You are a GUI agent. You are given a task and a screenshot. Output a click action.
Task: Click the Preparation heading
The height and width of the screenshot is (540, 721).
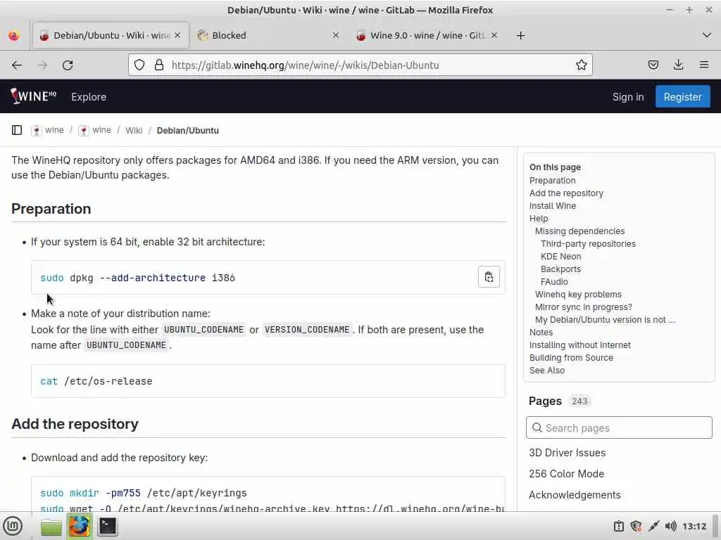pos(51,208)
